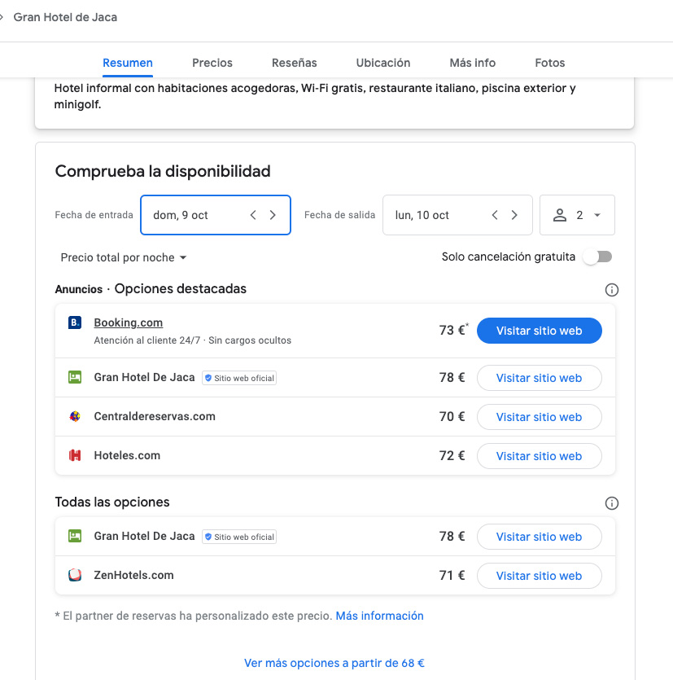Go to next check-out date arrow
The image size is (673, 680).
click(x=514, y=215)
